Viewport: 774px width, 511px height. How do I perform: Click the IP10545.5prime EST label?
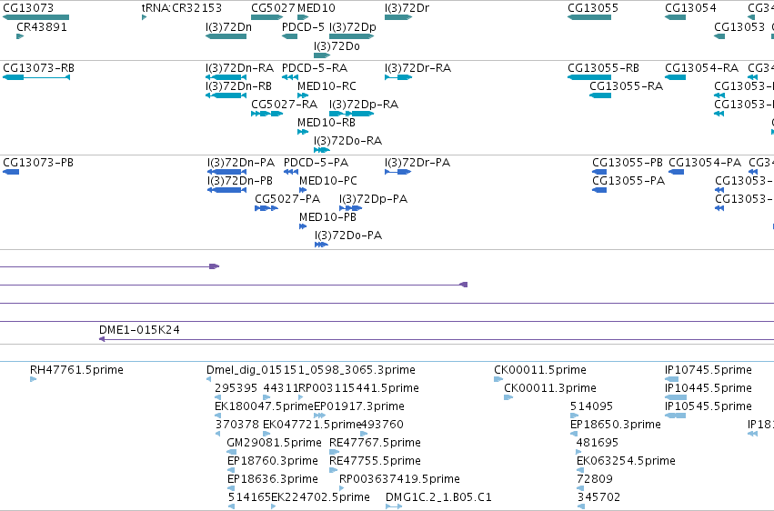click(709, 406)
